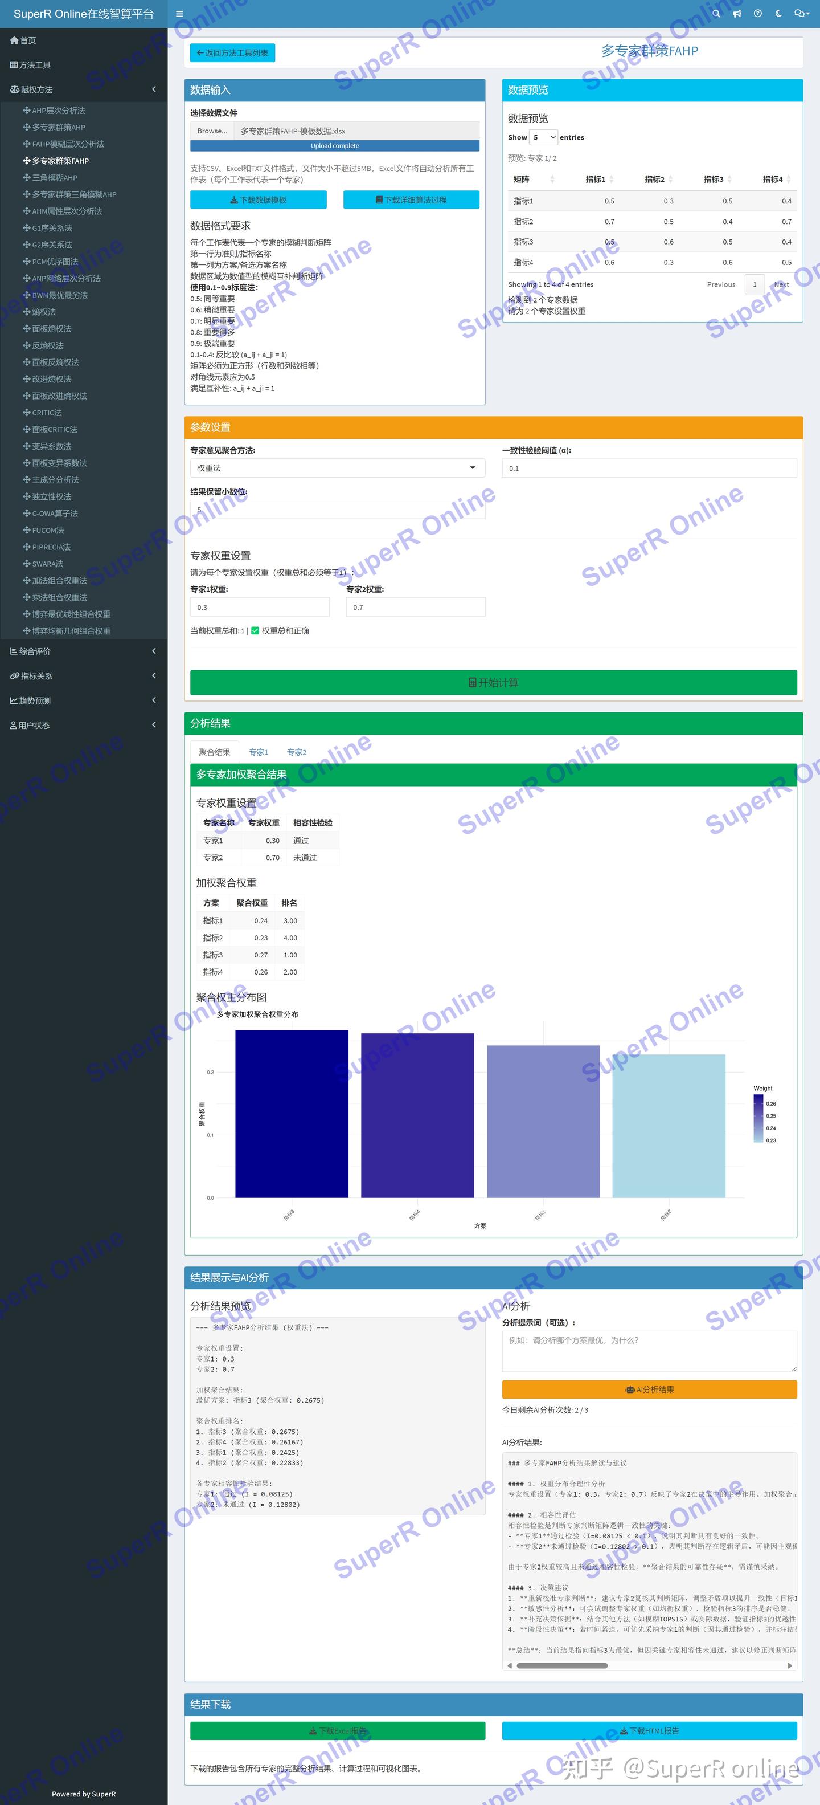Open the Show entries count dropdown

(x=543, y=137)
